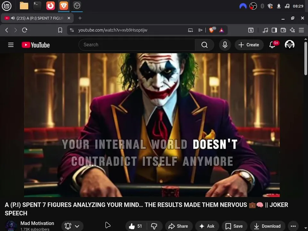Search with your voice microphone

click(225, 45)
